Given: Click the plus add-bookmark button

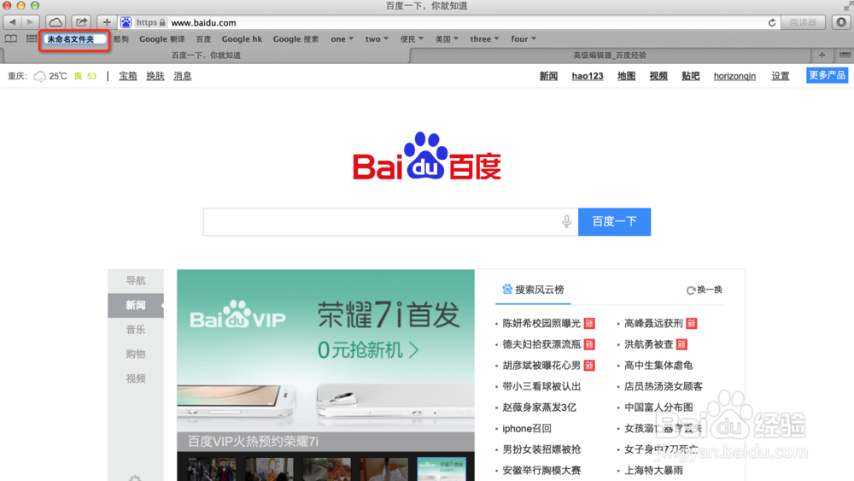Looking at the screenshot, I should pos(107,22).
